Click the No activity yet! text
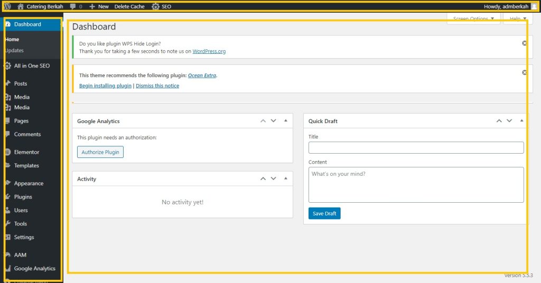 (x=182, y=202)
